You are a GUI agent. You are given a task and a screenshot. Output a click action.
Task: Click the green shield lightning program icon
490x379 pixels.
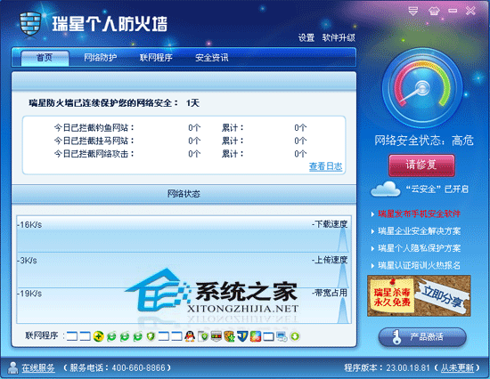[151, 336]
